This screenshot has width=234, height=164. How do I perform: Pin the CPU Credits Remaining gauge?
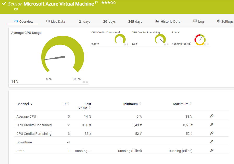(168, 44)
